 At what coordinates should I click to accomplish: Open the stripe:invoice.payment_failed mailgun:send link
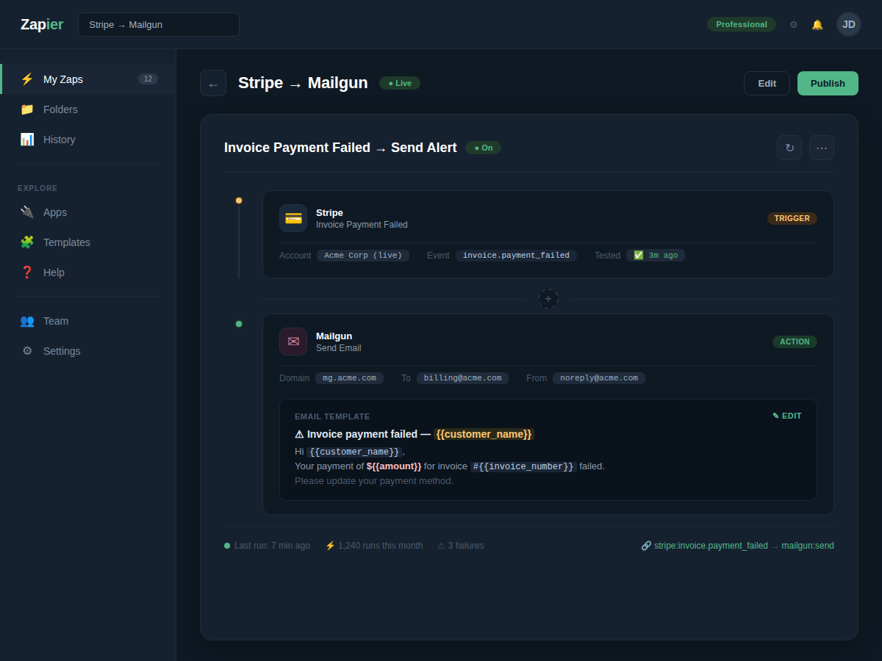(x=737, y=546)
